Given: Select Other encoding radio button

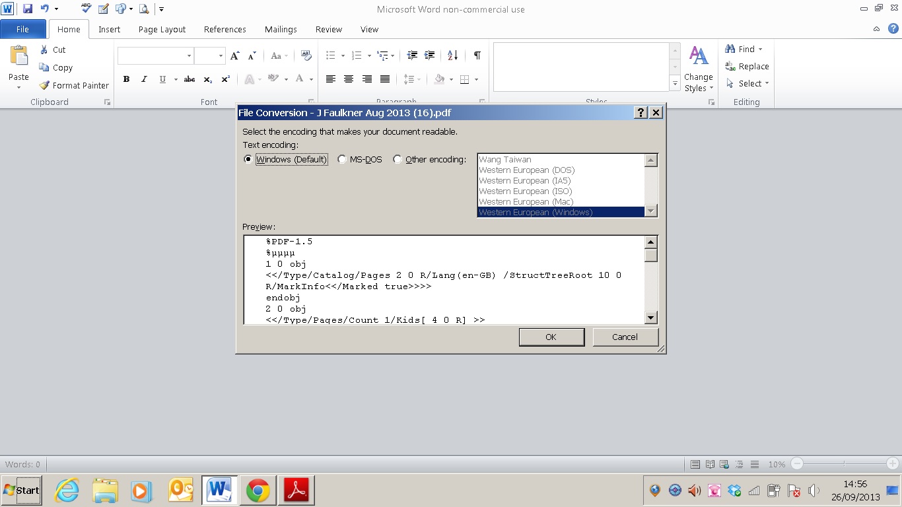Looking at the screenshot, I should tap(397, 159).
